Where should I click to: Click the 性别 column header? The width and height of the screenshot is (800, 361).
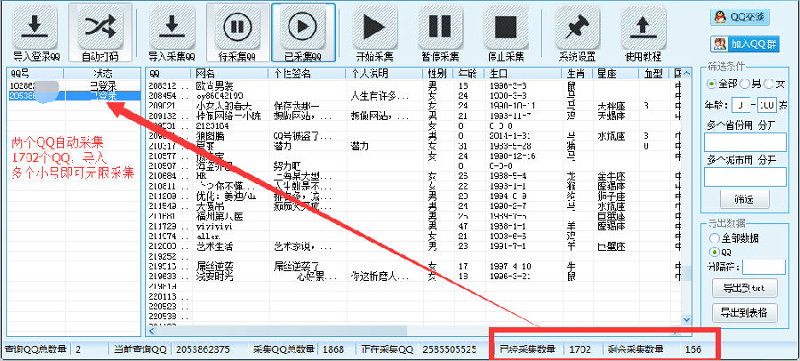pos(437,73)
